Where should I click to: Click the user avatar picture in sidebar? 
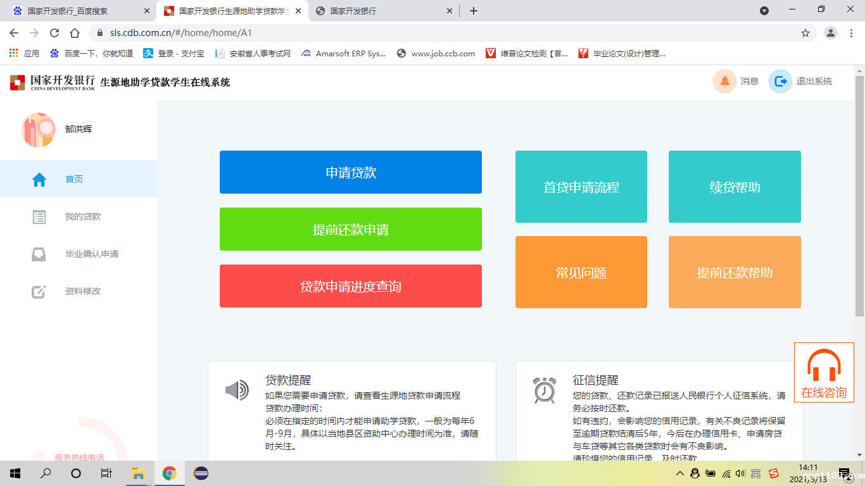coord(39,130)
